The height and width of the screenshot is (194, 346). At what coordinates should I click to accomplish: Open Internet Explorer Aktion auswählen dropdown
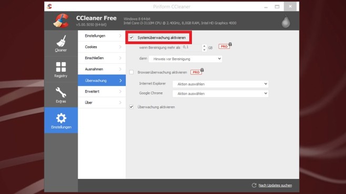pyautogui.click(x=220, y=84)
